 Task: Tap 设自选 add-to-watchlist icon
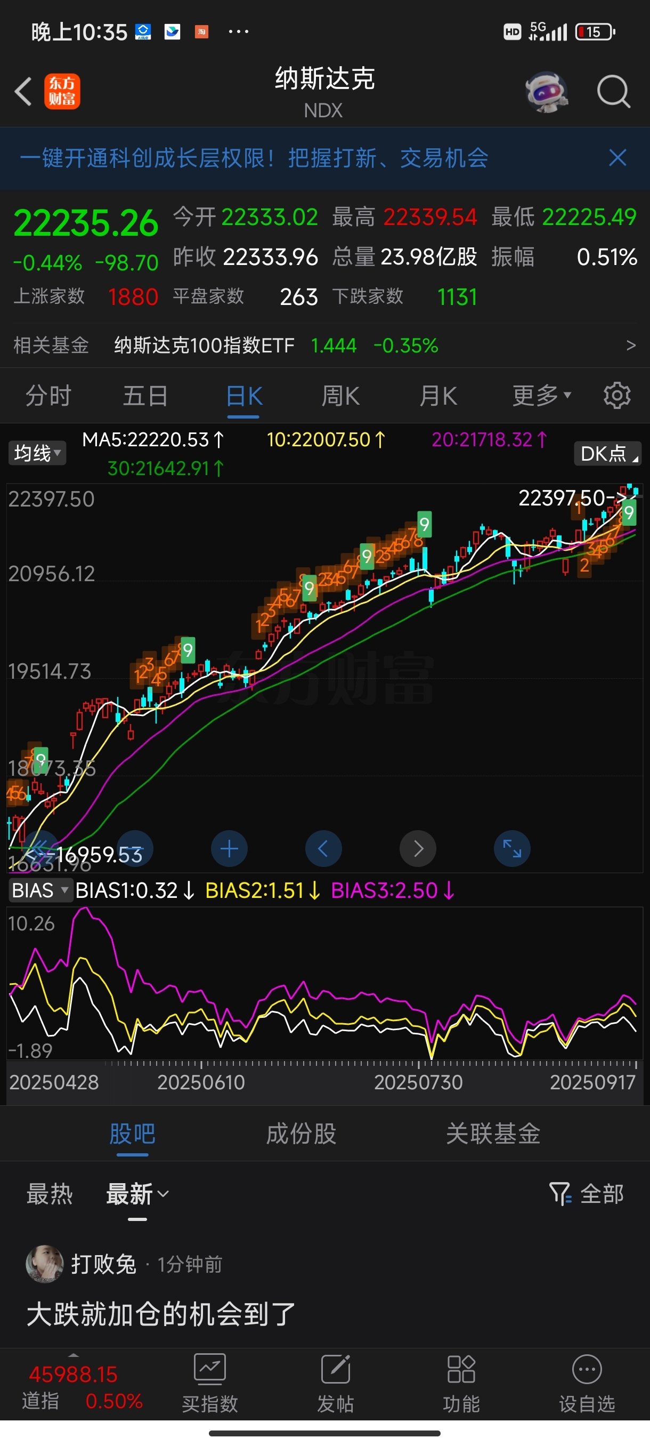tap(587, 1384)
